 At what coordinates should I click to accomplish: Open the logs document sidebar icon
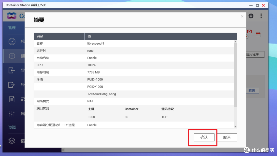point(12,99)
